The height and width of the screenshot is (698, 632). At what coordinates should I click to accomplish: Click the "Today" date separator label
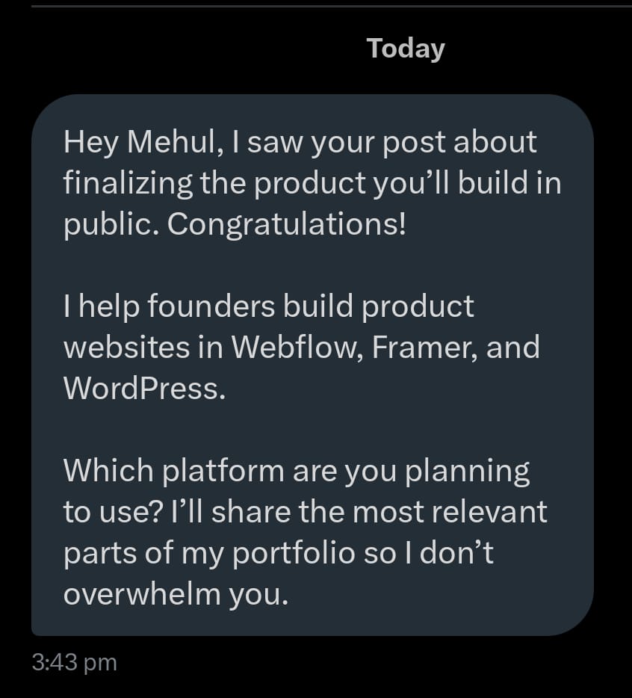pyautogui.click(x=406, y=49)
